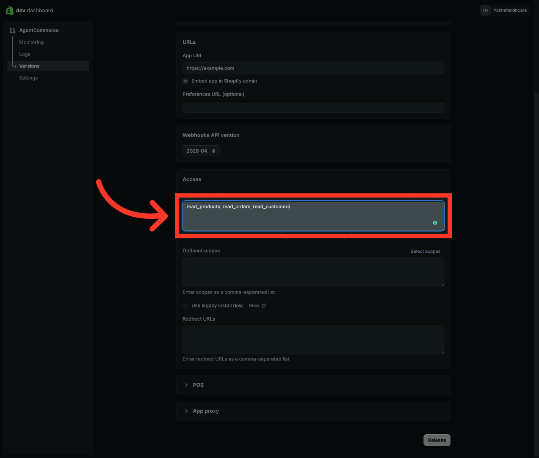The image size is (539, 458).
Task: Click the Shopify bag logo
Action: (x=10, y=10)
